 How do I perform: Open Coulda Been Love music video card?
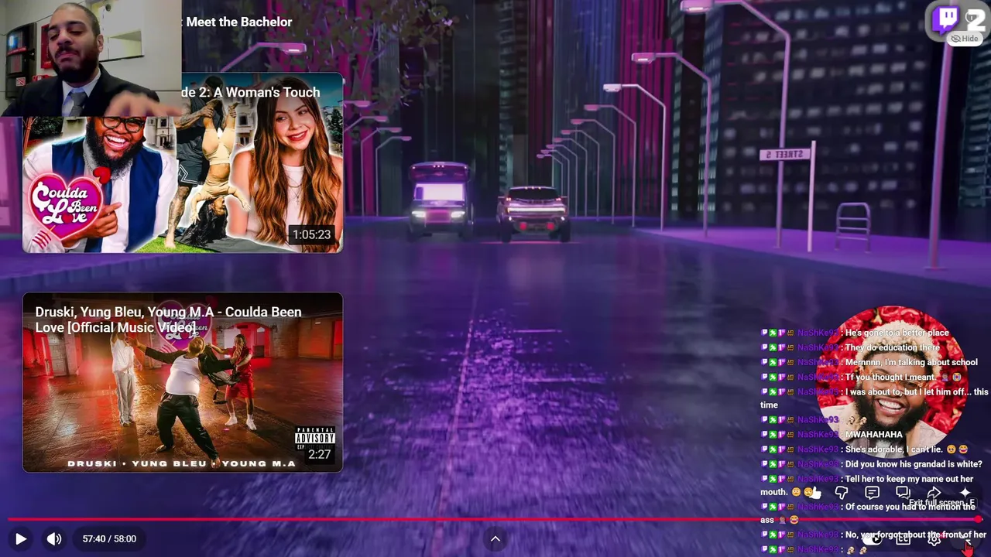[183, 382]
